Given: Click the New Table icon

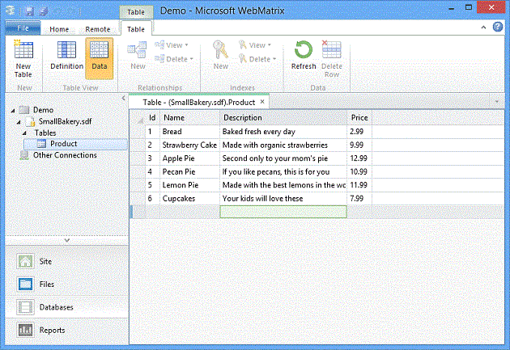Looking at the screenshot, I should click(23, 60).
